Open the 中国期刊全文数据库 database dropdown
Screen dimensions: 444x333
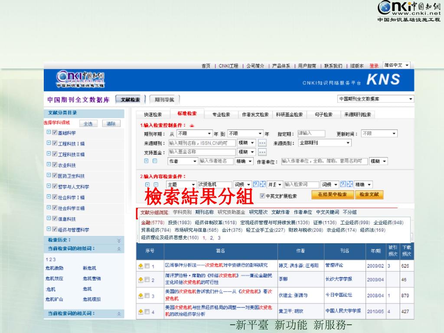pos(376,99)
